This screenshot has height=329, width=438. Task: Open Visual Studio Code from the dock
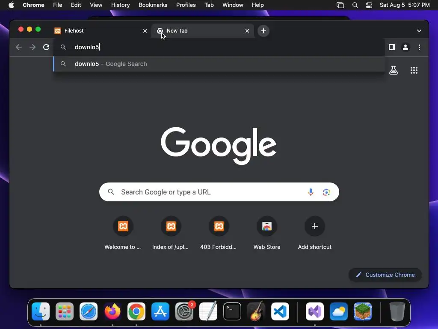(x=280, y=311)
